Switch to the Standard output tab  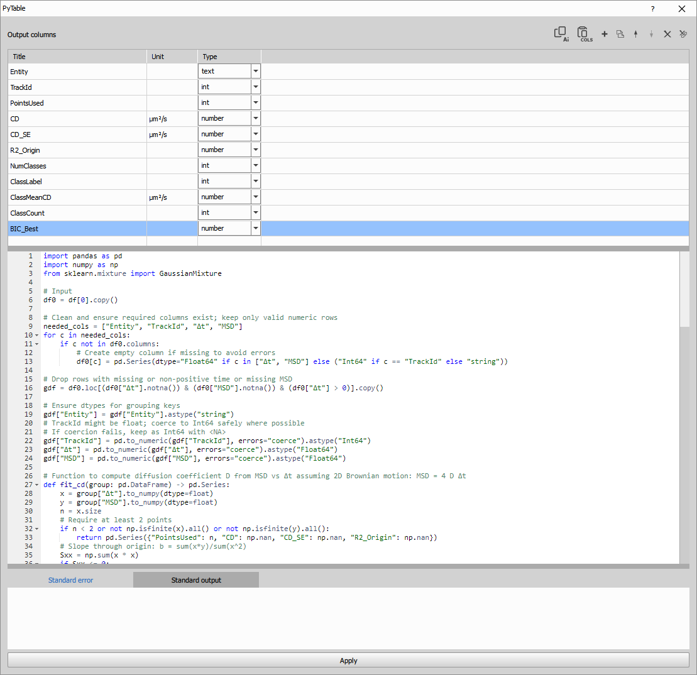click(195, 579)
